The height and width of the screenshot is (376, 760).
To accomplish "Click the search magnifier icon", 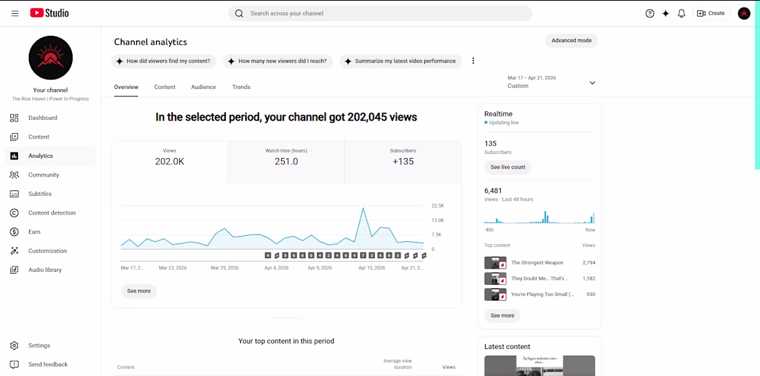I will pyautogui.click(x=239, y=14).
